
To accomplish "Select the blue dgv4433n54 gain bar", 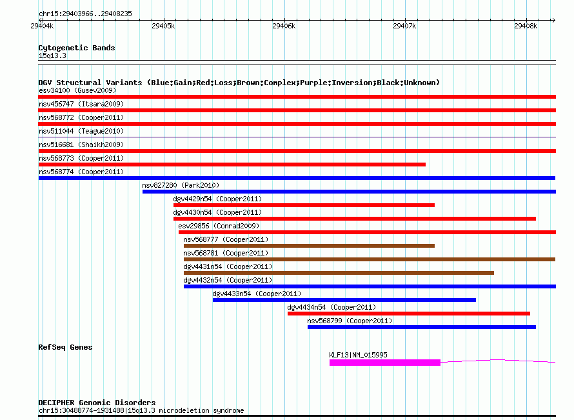I will 344,300.
